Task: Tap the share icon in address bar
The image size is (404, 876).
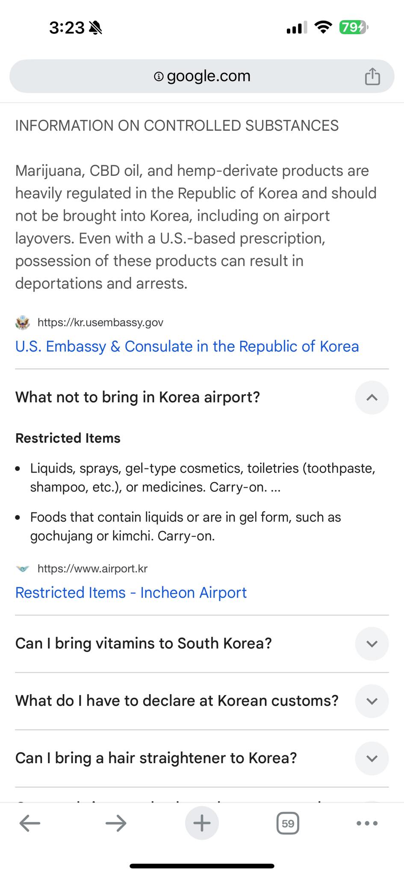Action: tap(372, 77)
